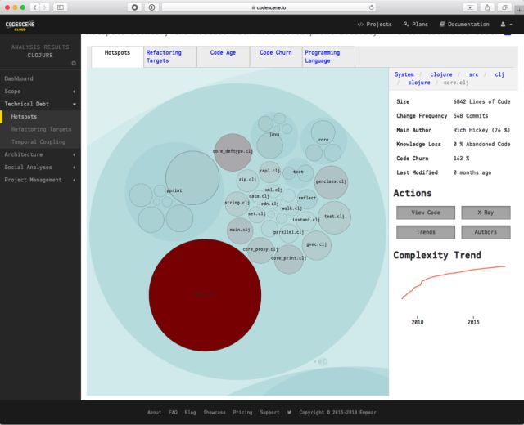Click System in the breadcrumb
This screenshot has height=425, width=524.
[x=404, y=74]
